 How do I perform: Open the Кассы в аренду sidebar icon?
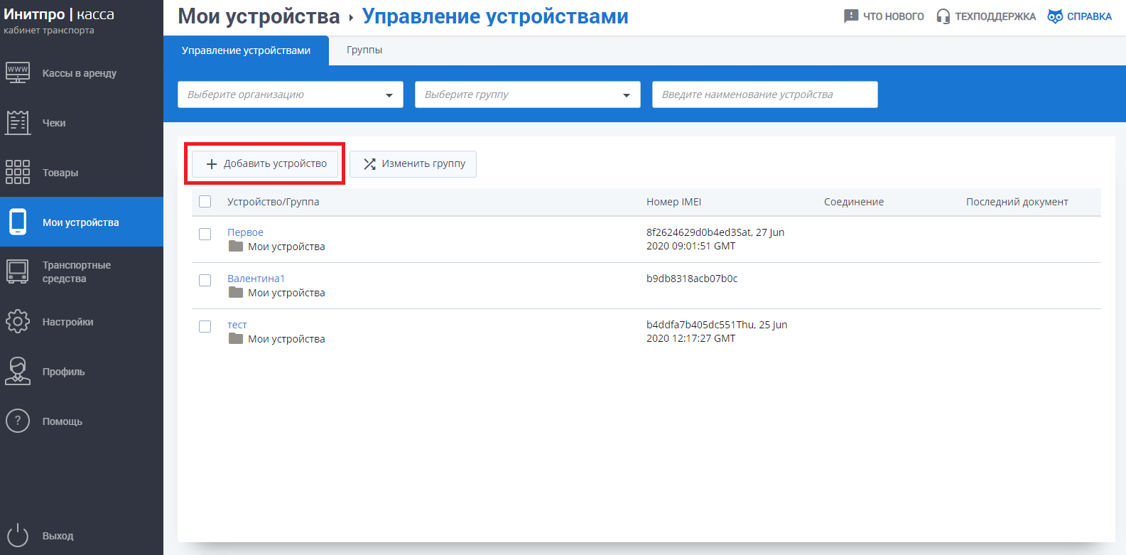[18, 73]
